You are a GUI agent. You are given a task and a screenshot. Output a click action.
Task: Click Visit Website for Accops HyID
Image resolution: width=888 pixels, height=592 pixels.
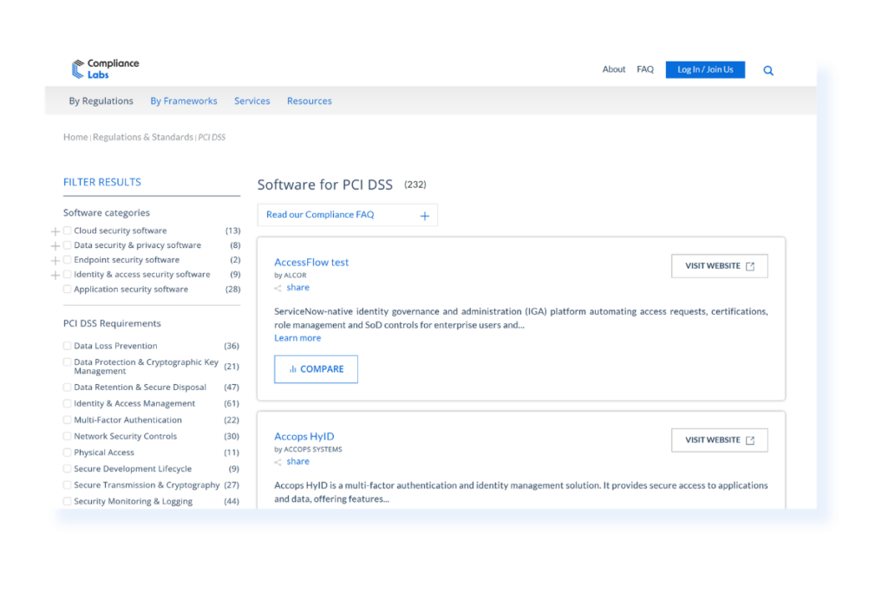(719, 440)
